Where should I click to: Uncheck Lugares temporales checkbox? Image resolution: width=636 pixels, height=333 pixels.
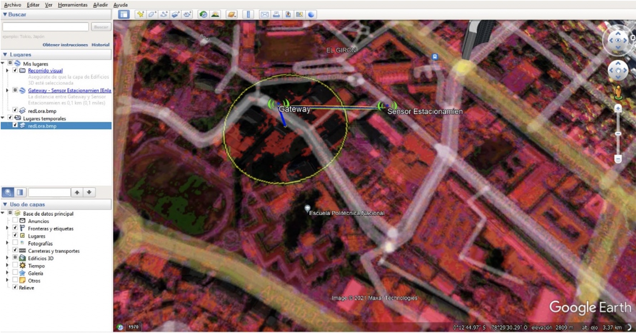pyautogui.click(x=10, y=118)
